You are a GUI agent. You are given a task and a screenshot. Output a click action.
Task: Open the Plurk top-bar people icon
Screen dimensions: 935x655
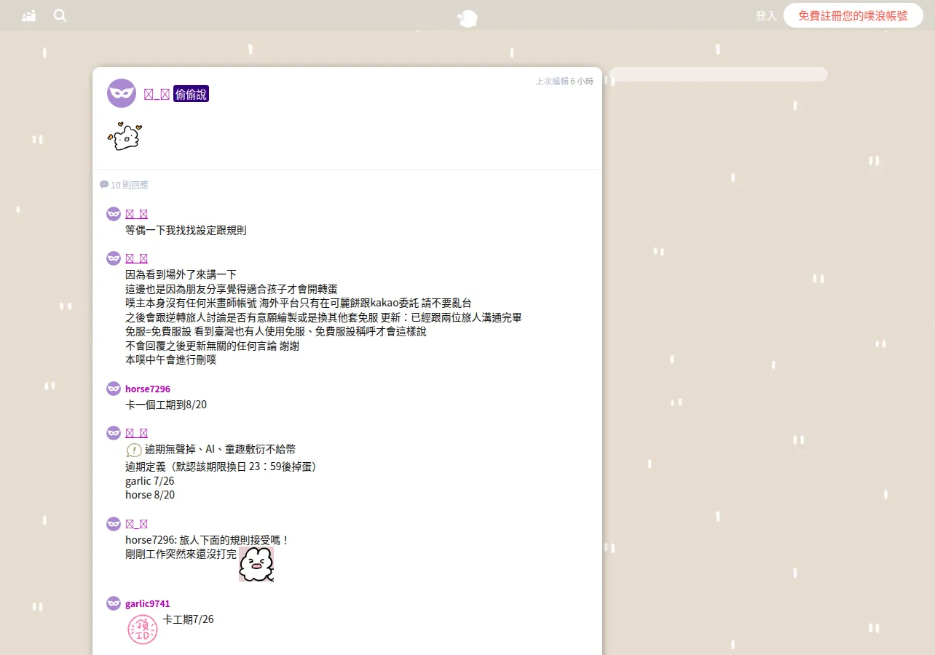pos(29,15)
